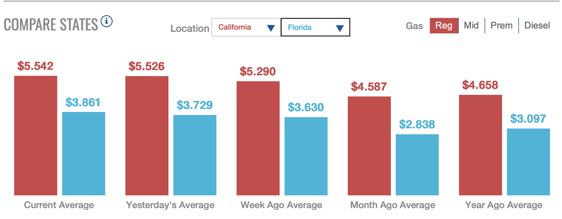Select the Reg gas type tab
562x219 pixels.
(444, 26)
